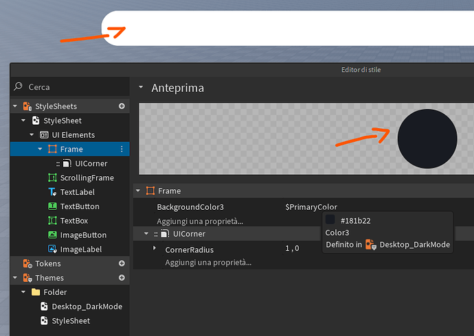Click the ImageLabel icon

click(52, 249)
